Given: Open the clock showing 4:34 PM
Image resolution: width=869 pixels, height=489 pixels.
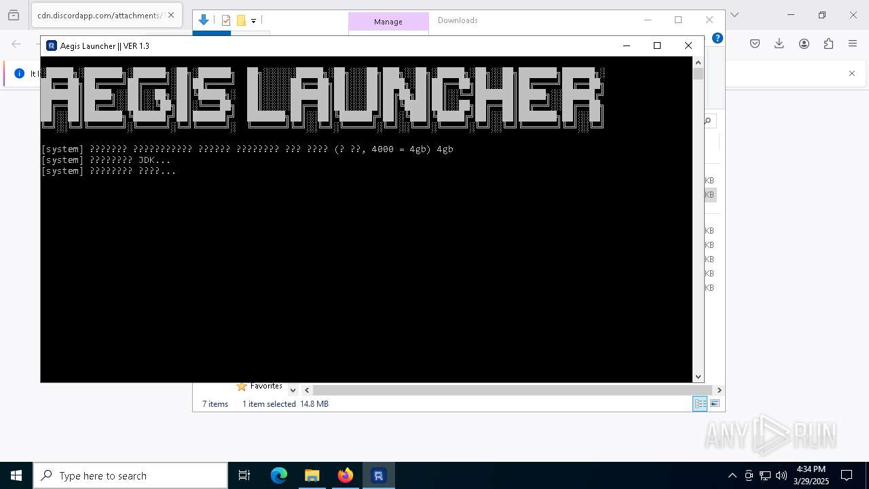Looking at the screenshot, I should (811, 475).
